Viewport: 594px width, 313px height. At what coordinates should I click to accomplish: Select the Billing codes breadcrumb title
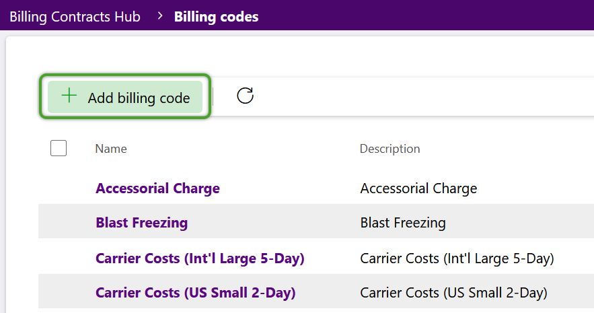217,17
